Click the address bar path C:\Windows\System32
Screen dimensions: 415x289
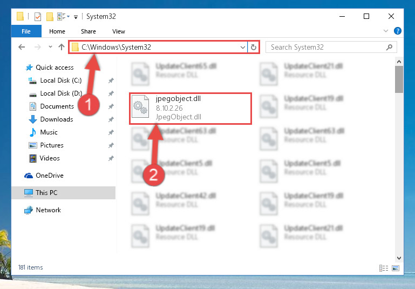point(116,47)
